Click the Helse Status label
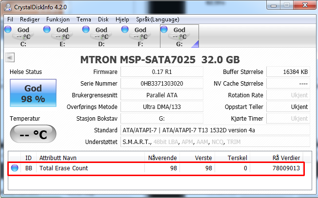 [26, 72]
